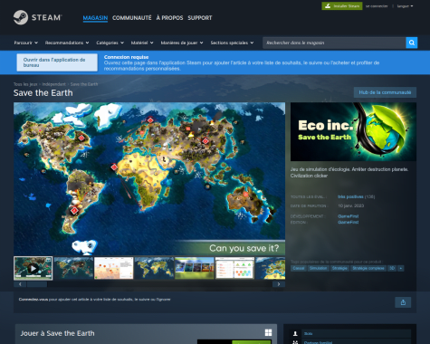Click the release date 10 janv. 2023

click(350, 205)
